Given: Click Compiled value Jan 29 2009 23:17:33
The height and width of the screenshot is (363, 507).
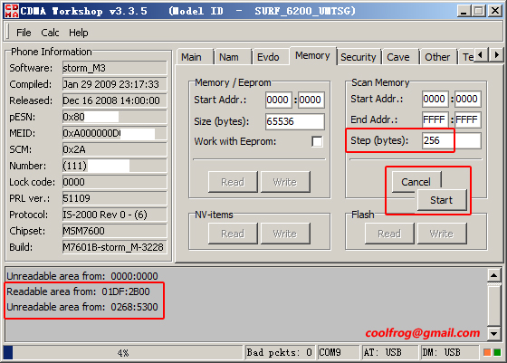Looking at the screenshot, I should coord(114,84).
